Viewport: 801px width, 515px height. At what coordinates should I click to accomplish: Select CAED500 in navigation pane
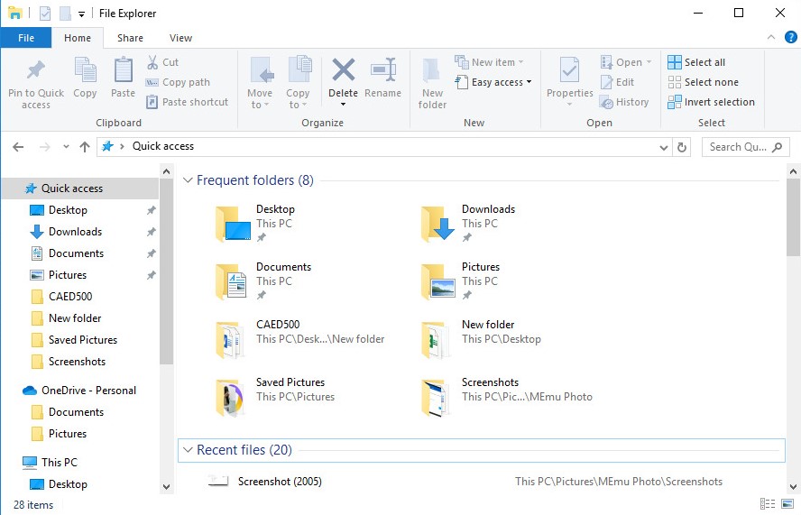point(70,297)
